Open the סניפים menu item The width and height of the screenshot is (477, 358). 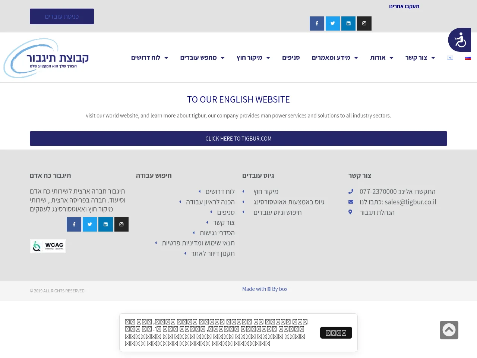[x=291, y=57]
